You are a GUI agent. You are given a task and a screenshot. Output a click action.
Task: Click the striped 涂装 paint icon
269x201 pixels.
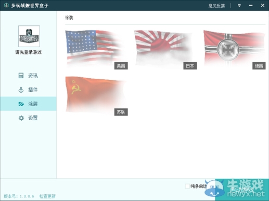coord(21,104)
